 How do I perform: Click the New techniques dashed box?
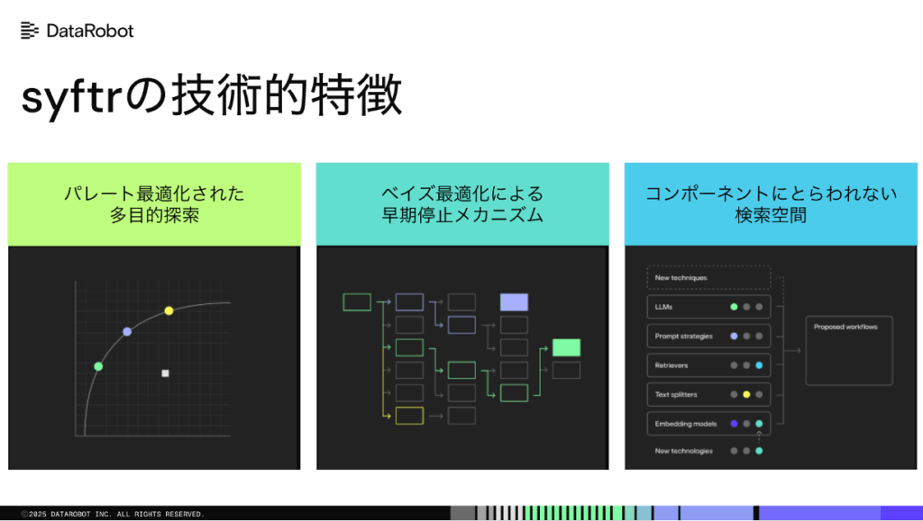point(708,278)
